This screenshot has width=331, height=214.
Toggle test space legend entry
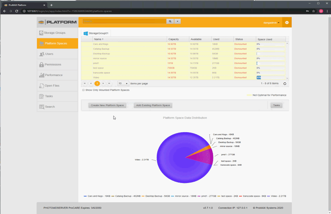[x=228, y=196]
